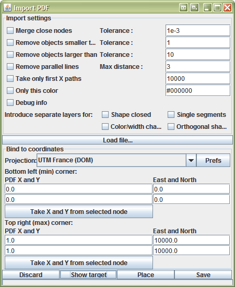The height and width of the screenshot is (287, 235).
Task: Click the Projection label
Action: [x=21, y=161]
